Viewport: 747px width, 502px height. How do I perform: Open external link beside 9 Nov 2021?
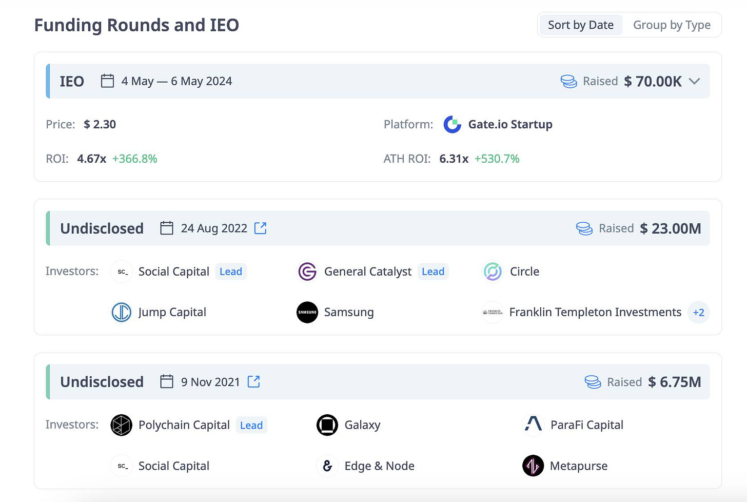click(x=253, y=381)
